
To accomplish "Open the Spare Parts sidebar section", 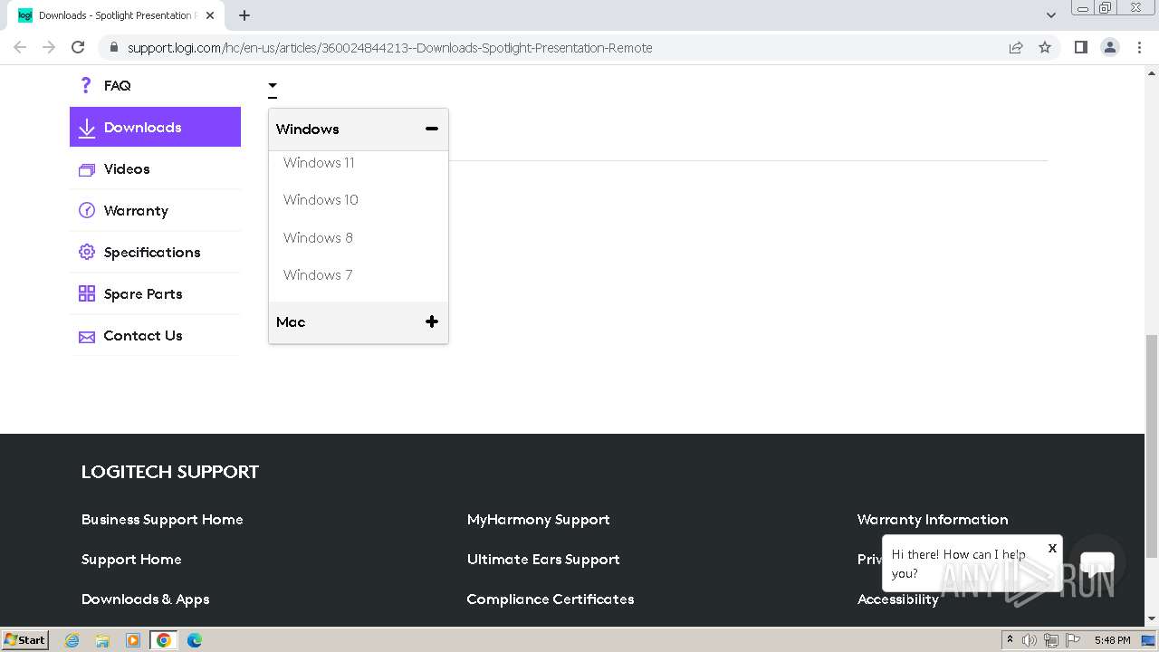I will click(x=155, y=293).
